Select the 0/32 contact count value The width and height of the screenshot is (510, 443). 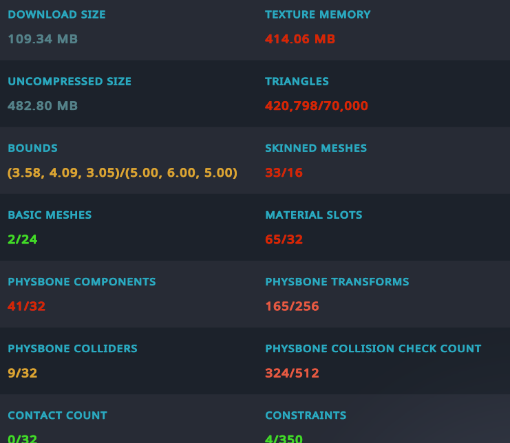[23, 439]
